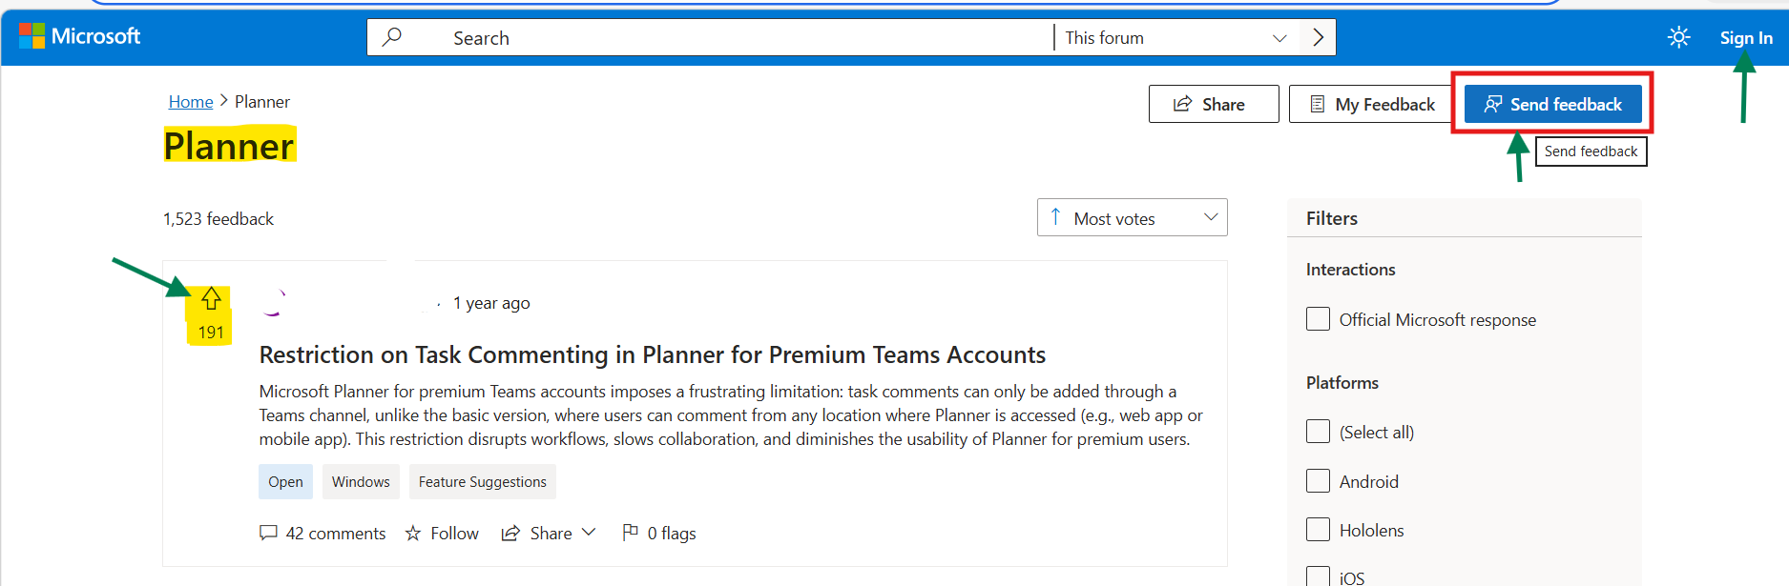Go to the Home breadcrumb link

pyautogui.click(x=191, y=102)
